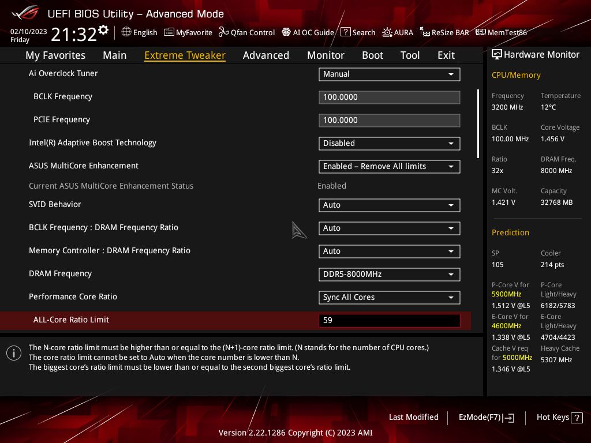Click the Prediction heading

point(510,233)
